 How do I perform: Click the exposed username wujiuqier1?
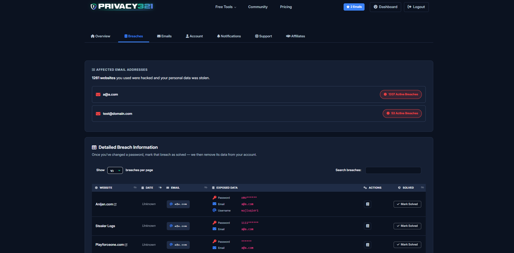pos(250,211)
